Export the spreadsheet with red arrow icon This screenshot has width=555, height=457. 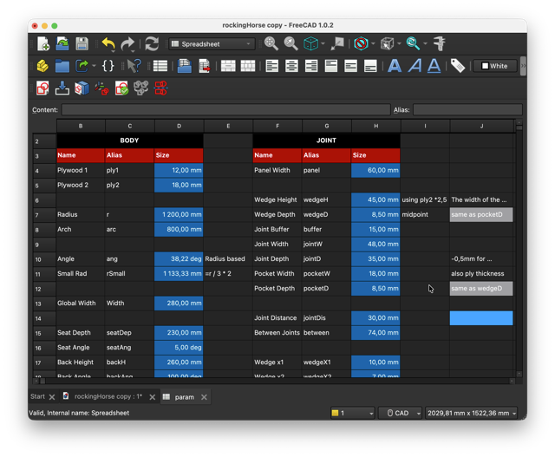coord(205,66)
